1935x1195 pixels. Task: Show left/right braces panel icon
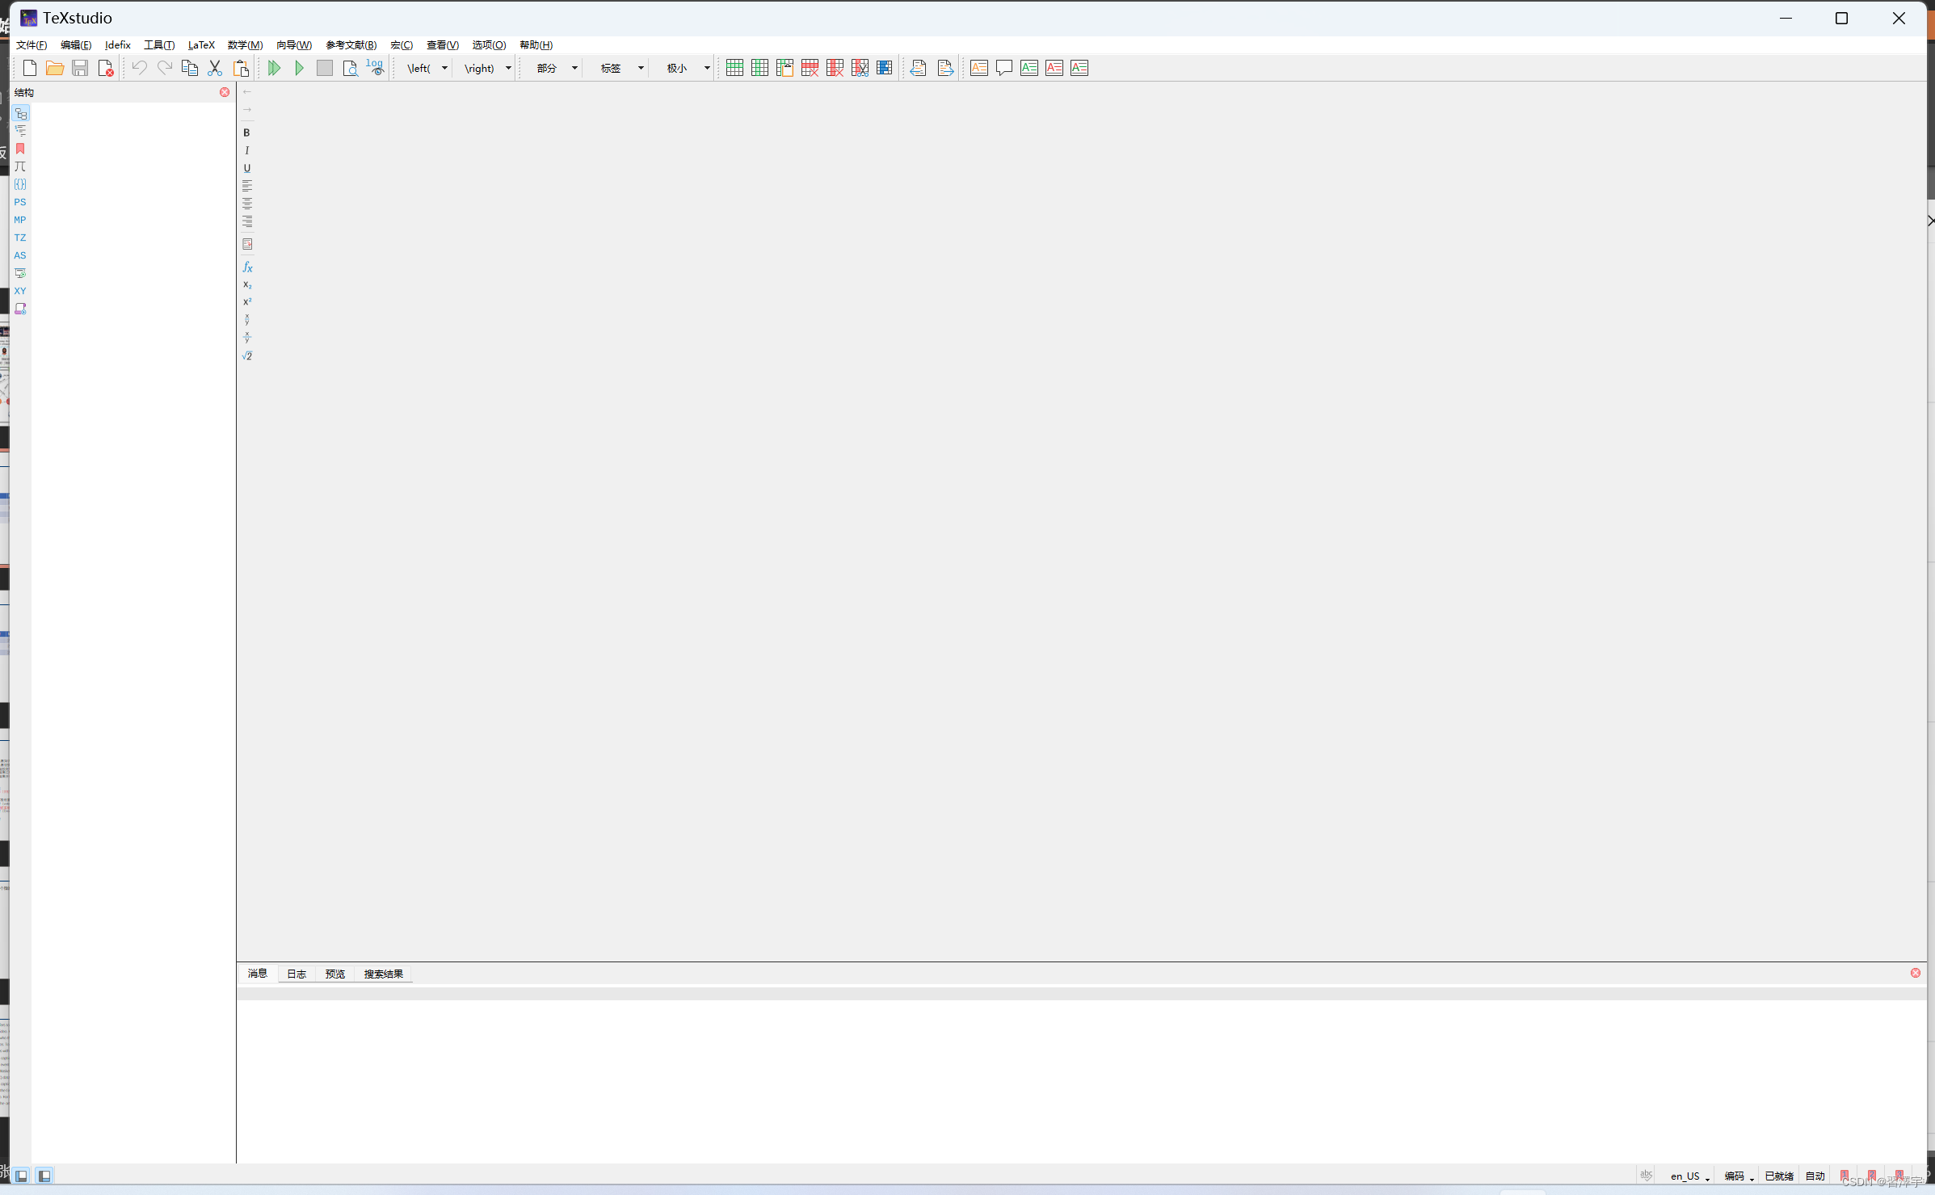click(x=20, y=184)
